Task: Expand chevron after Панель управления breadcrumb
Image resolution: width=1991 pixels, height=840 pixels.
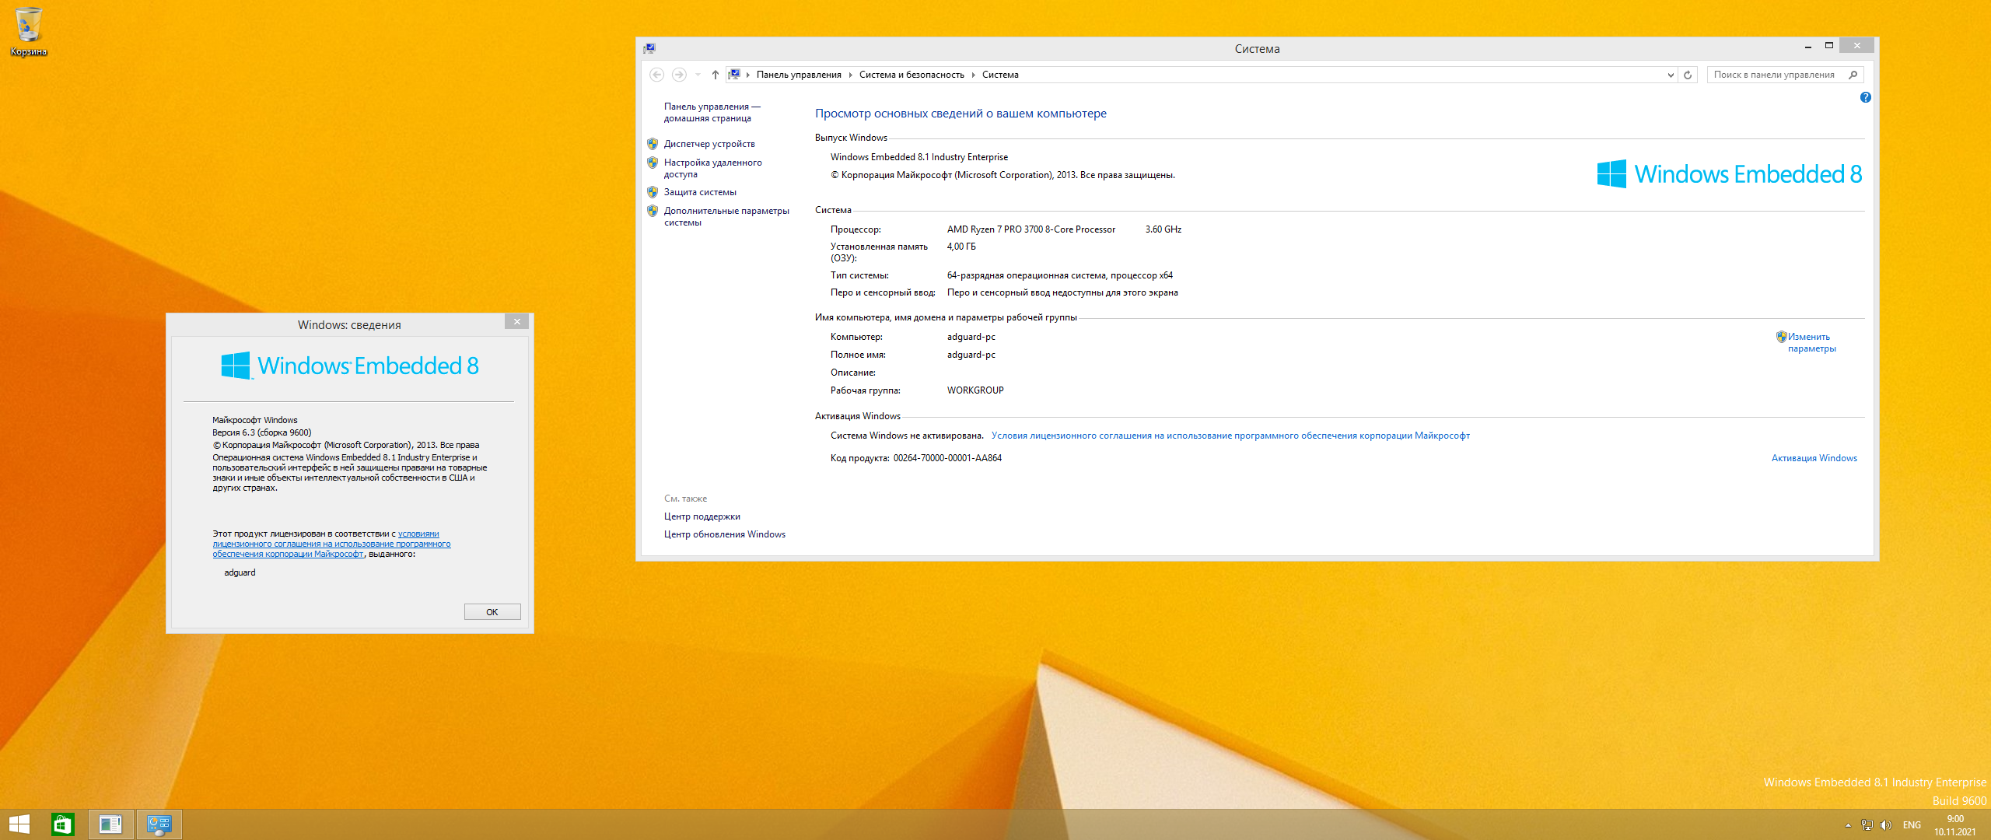Action: tap(850, 75)
